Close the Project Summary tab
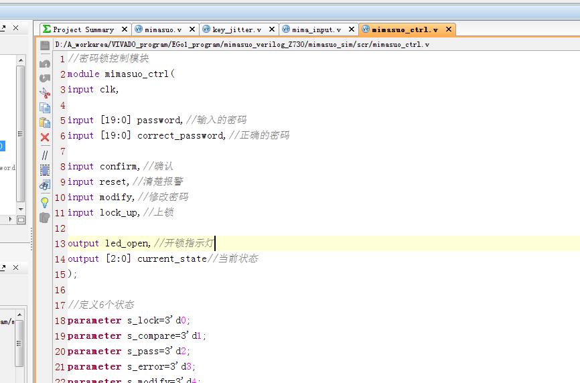Screen dimensions: 580x383 point(124,29)
